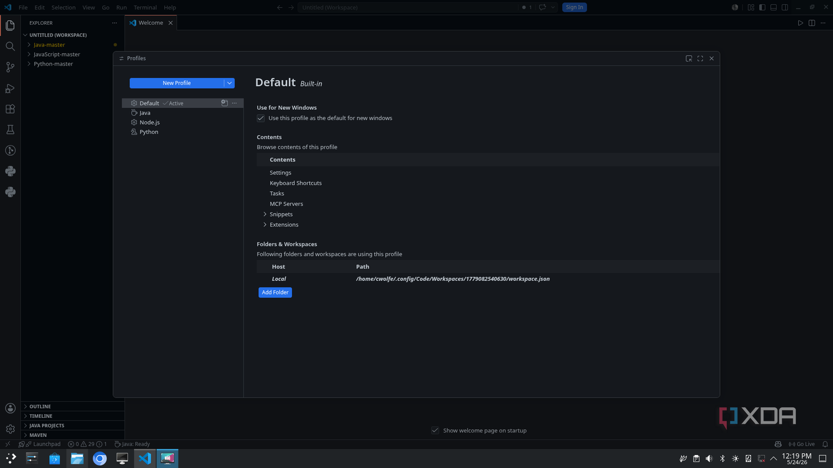Open the Search view in activity bar
Screen dimensions: 833x468
pyautogui.click(x=10, y=46)
